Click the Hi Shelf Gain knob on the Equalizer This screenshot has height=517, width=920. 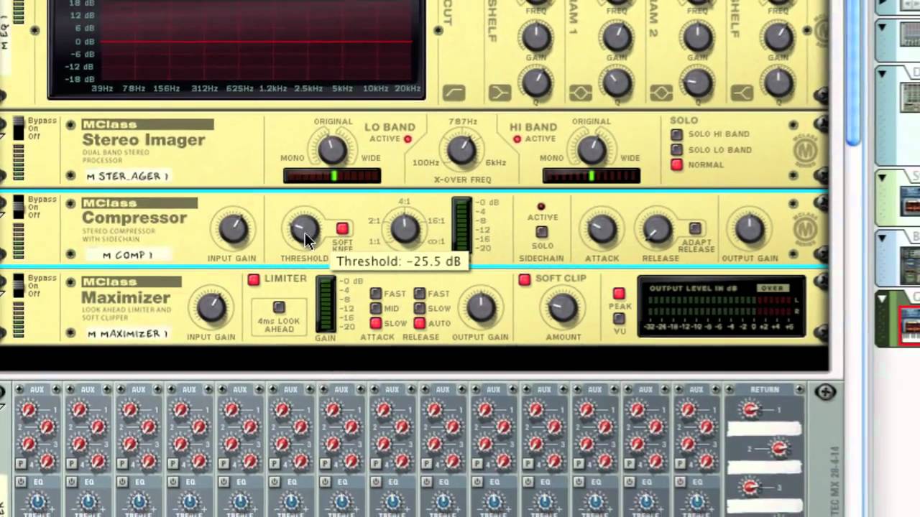pyautogui.click(x=778, y=36)
